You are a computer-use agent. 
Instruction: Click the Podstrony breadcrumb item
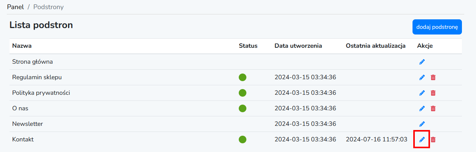click(49, 7)
